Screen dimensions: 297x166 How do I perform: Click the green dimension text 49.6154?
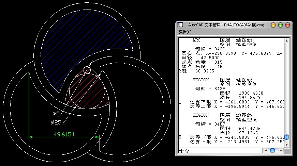[x=64, y=134]
